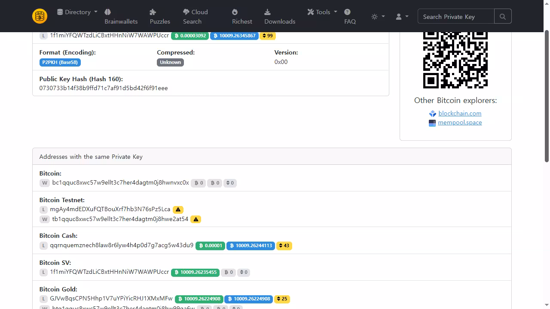Click Bitcoin Cash 0.00001 balance badge
The width and height of the screenshot is (550, 309).
[210, 246]
